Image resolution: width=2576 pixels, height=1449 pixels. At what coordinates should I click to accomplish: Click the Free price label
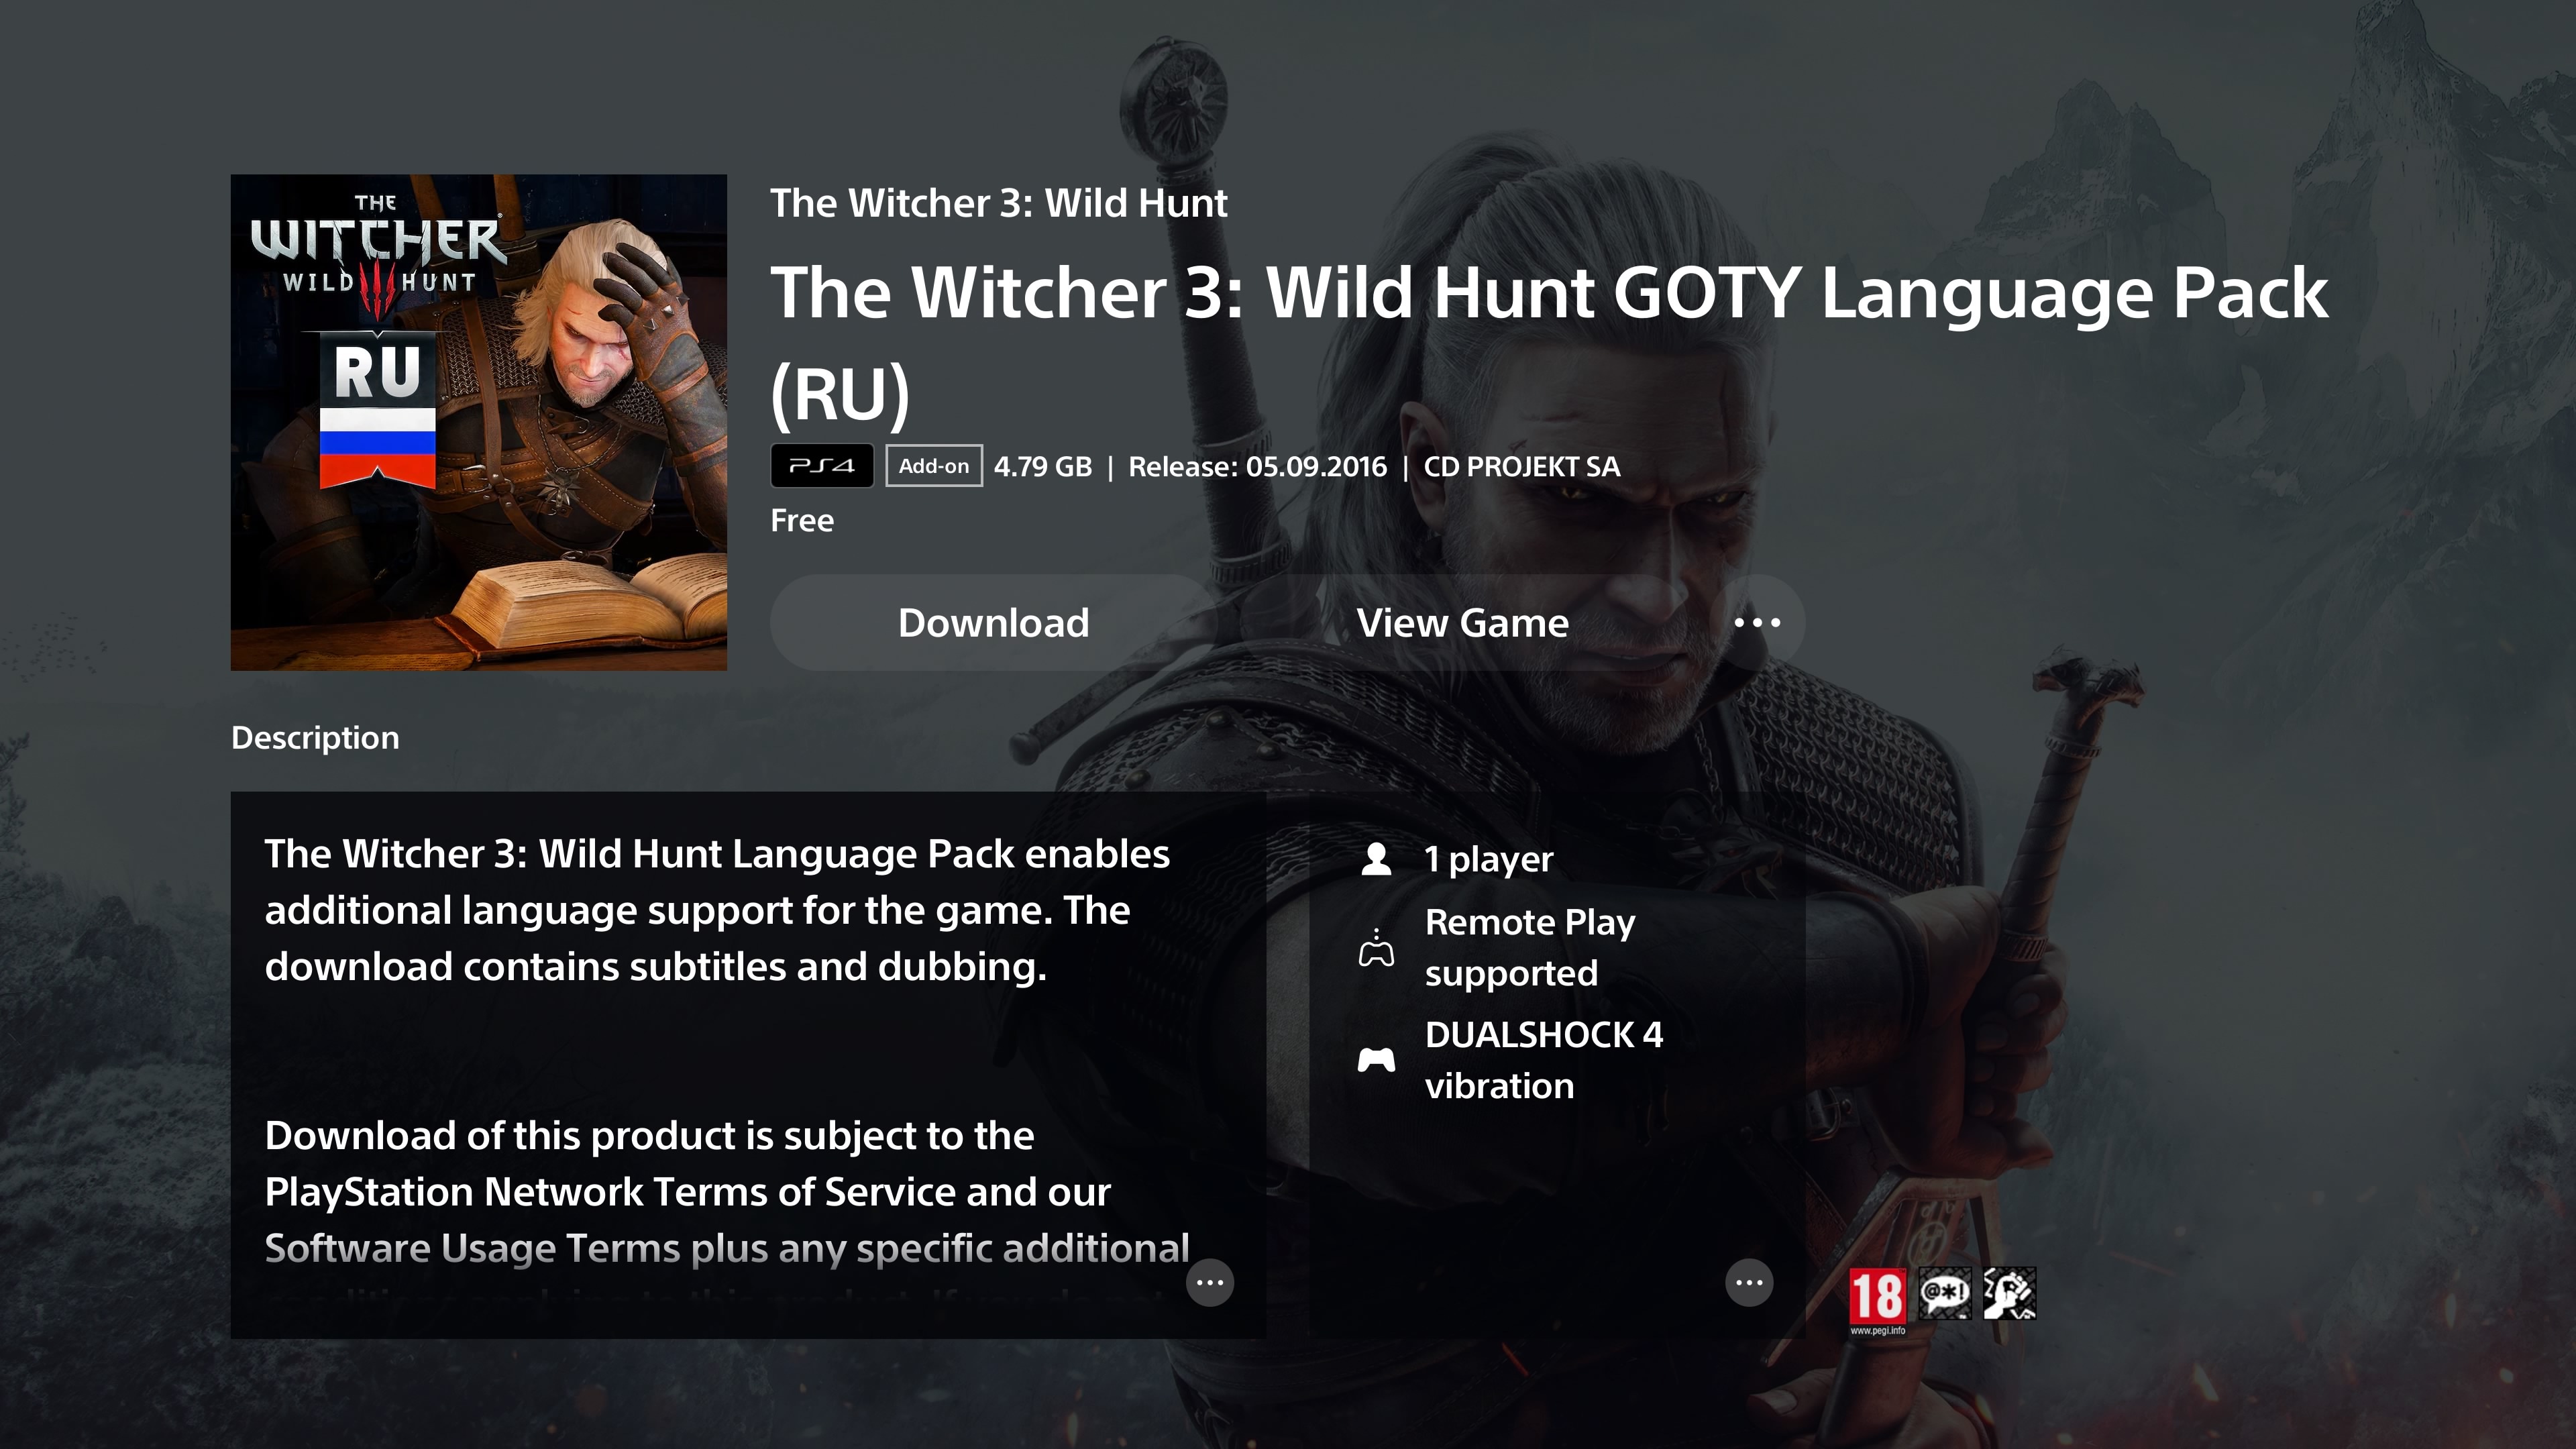tap(802, 520)
